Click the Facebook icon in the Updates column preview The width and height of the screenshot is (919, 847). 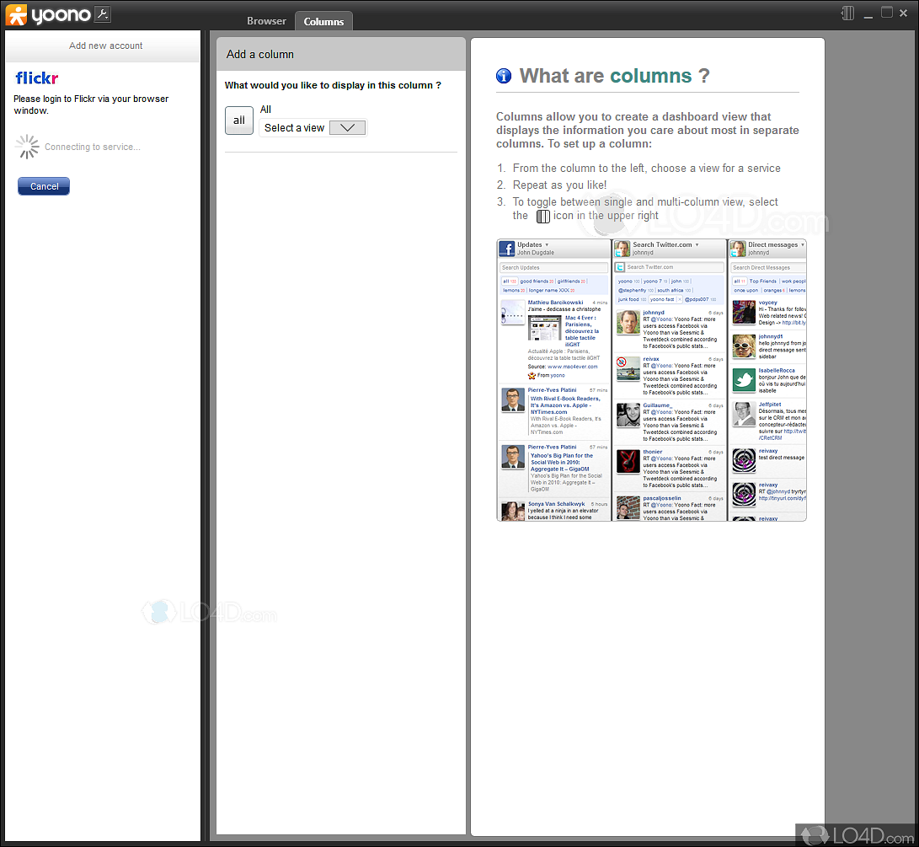click(507, 248)
